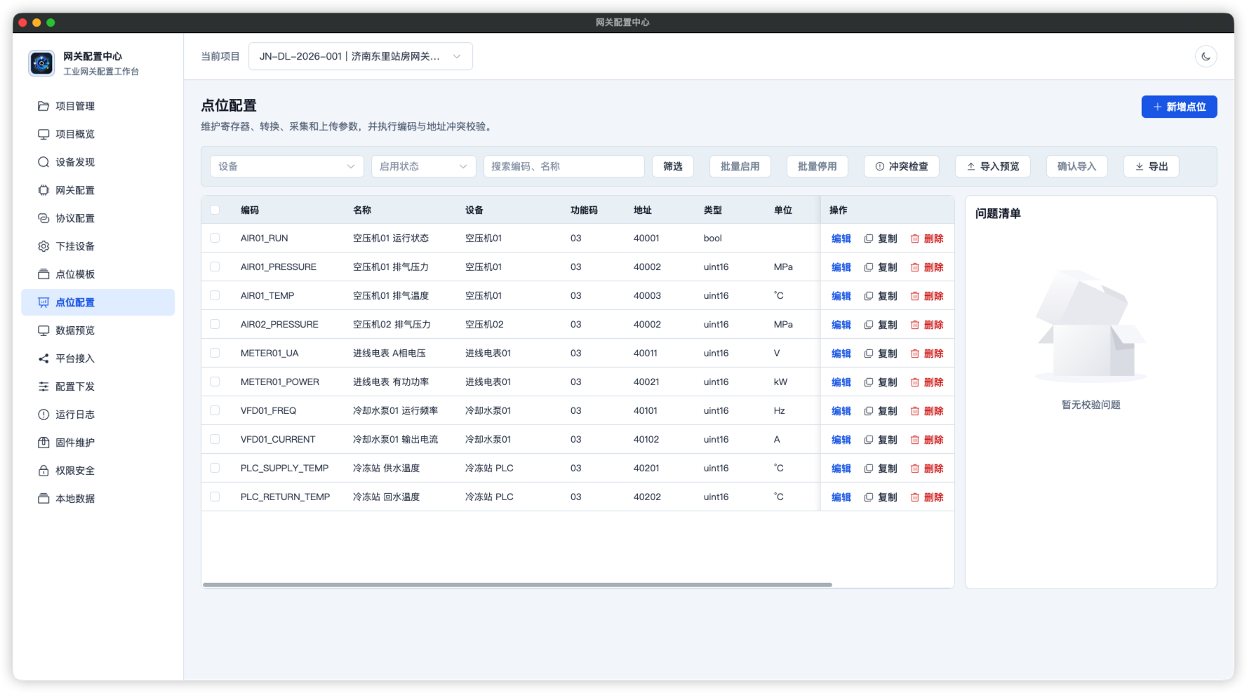The image size is (1247, 693).
Task: Click 删除 for METER01_UA row
Action: (x=926, y=354)
